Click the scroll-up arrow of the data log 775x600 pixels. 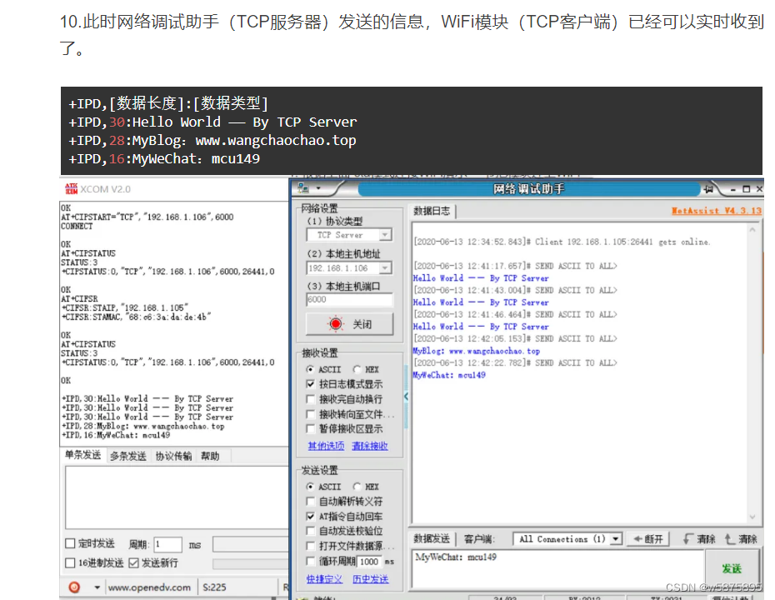click(x=752, y=230)
